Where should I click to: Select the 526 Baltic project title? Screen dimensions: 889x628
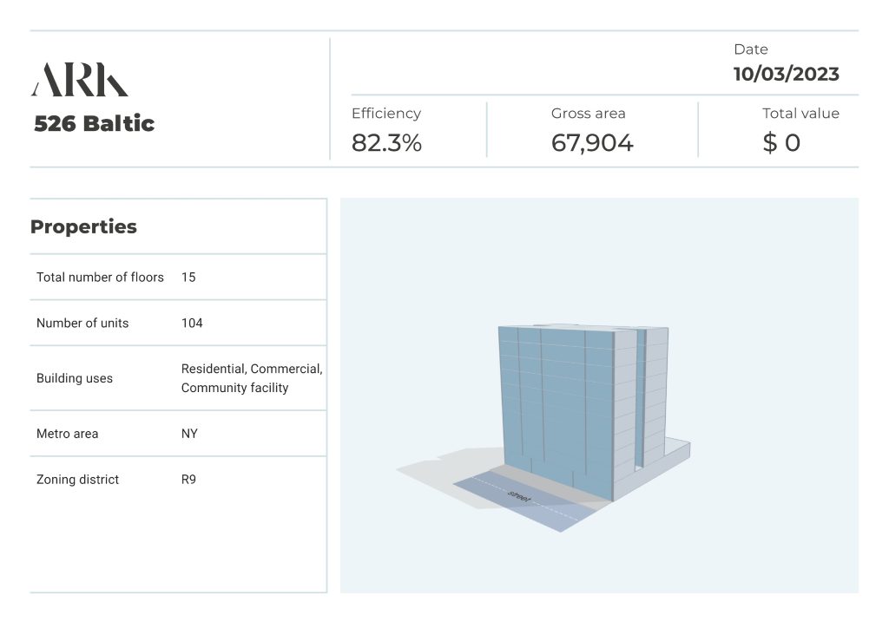(x=94, y=123)
